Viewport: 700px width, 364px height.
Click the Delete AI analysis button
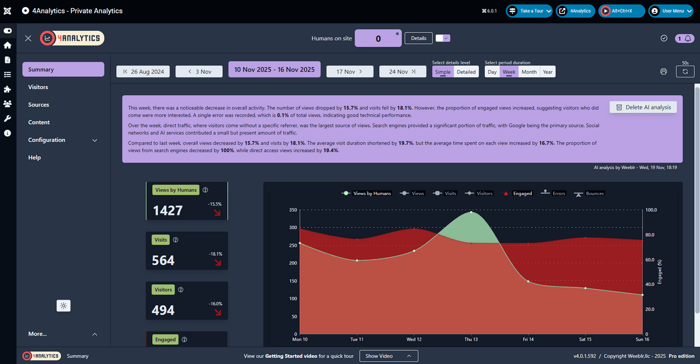click(x=643, y=107)
